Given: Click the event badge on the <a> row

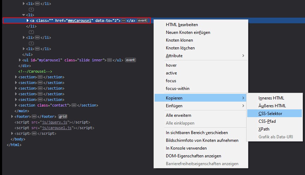Looking at the screenshot, I should coord(143,20).
